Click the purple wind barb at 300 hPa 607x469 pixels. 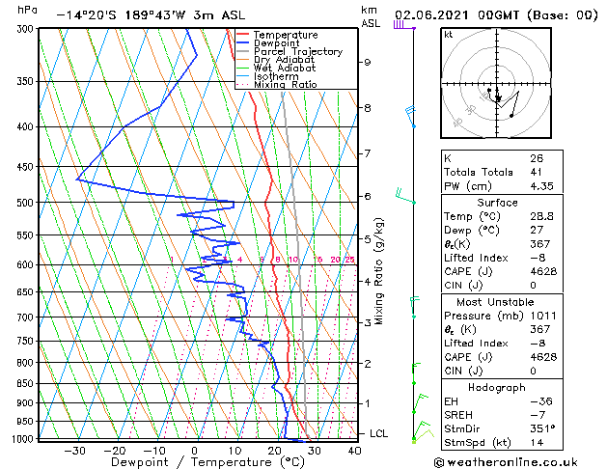tap(404, 25)
